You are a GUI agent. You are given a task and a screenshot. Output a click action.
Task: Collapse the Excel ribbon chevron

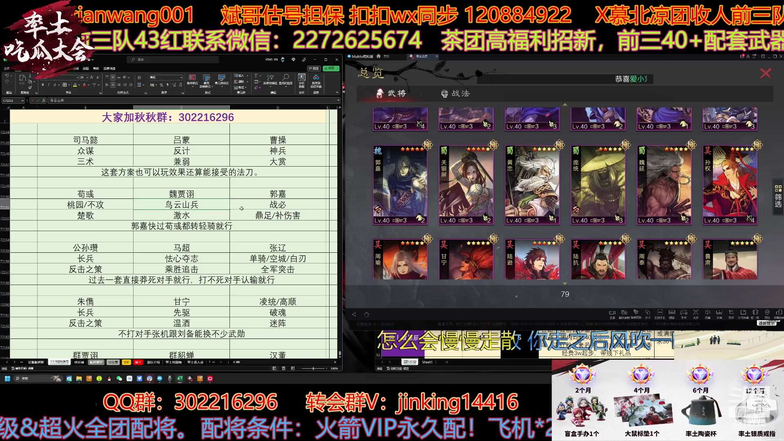coord(337,92)
